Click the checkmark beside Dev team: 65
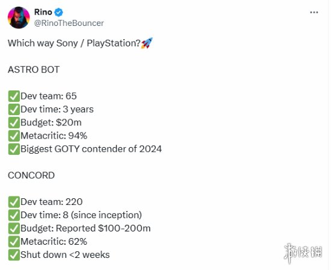The height and width of the screenshot is (270, 331). click(x=14, y=96)
